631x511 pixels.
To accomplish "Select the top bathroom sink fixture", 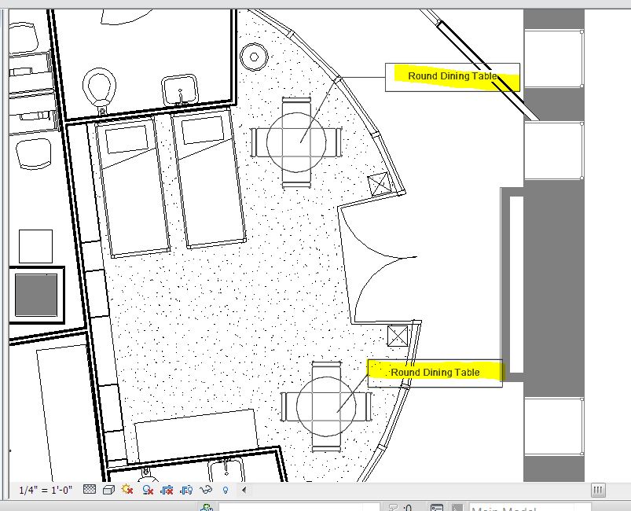I will click(x=180, y=90).
